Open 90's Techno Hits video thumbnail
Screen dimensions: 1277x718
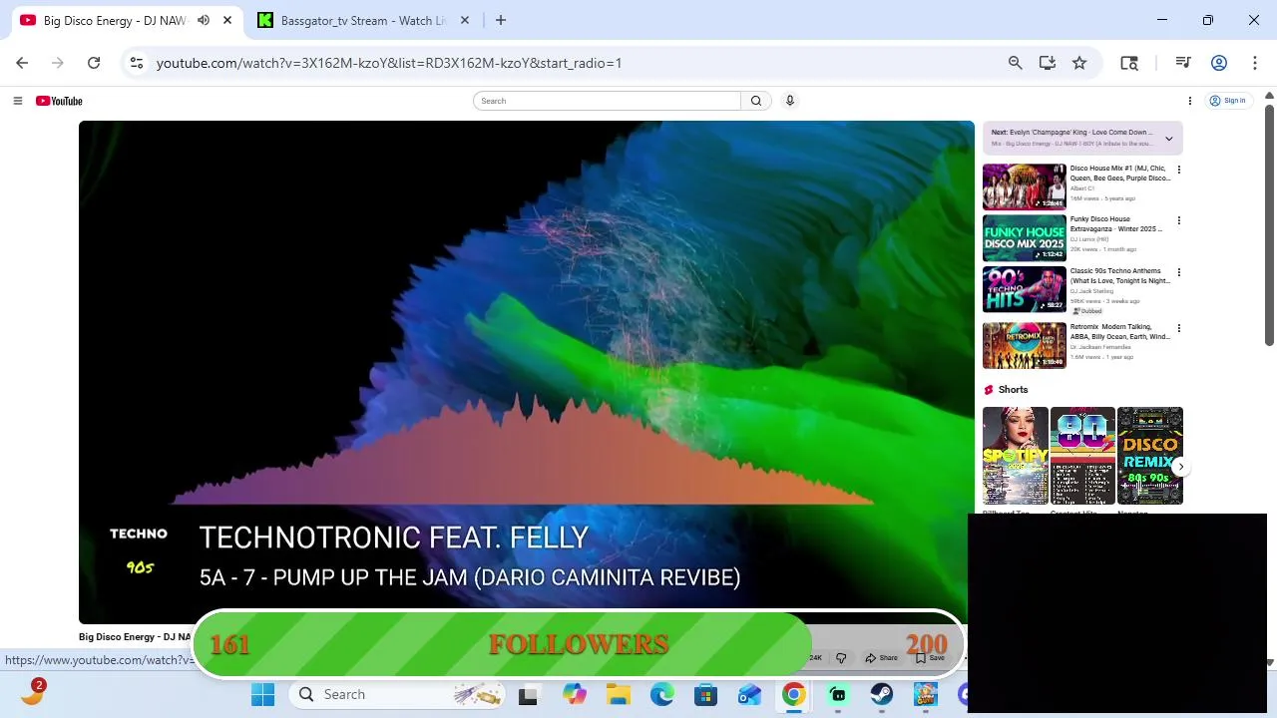1025,289
